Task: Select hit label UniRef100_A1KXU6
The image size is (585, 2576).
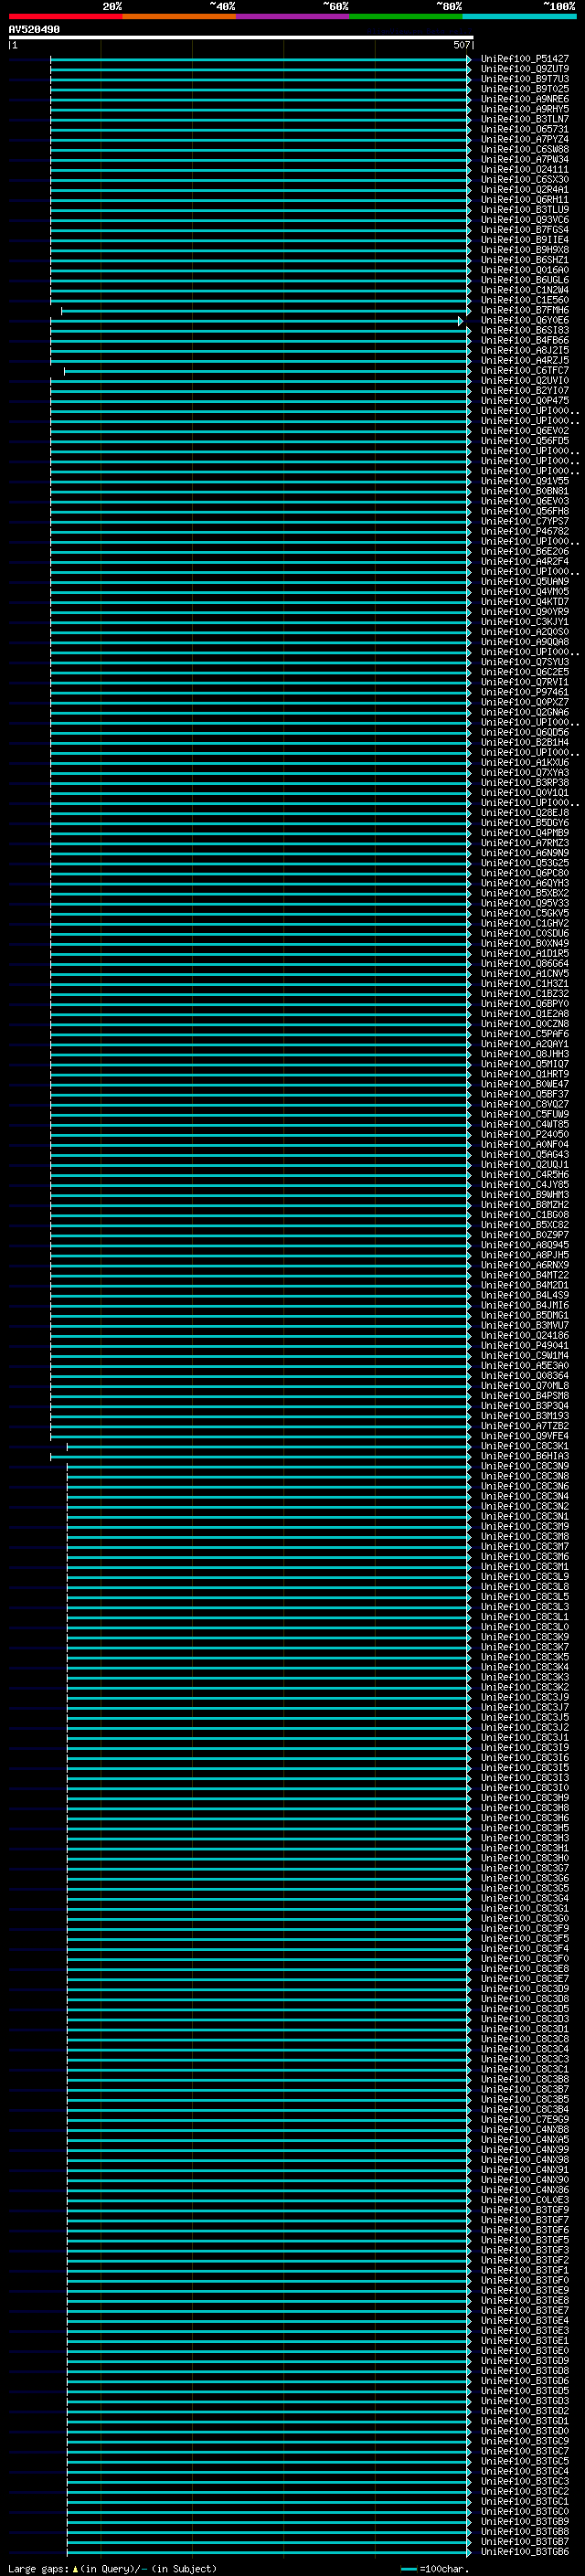Action: coord(525,762)
